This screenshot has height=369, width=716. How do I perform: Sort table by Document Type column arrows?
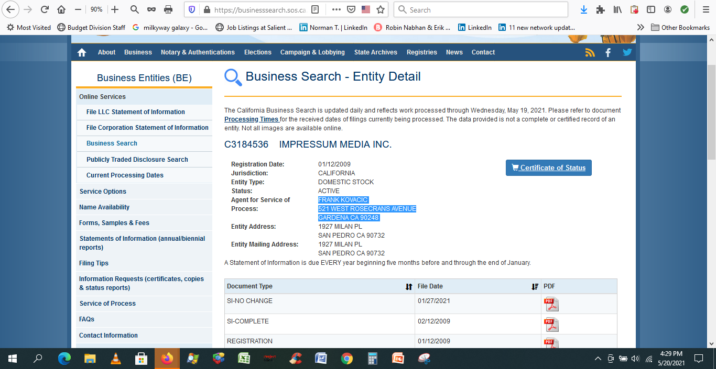409,286
